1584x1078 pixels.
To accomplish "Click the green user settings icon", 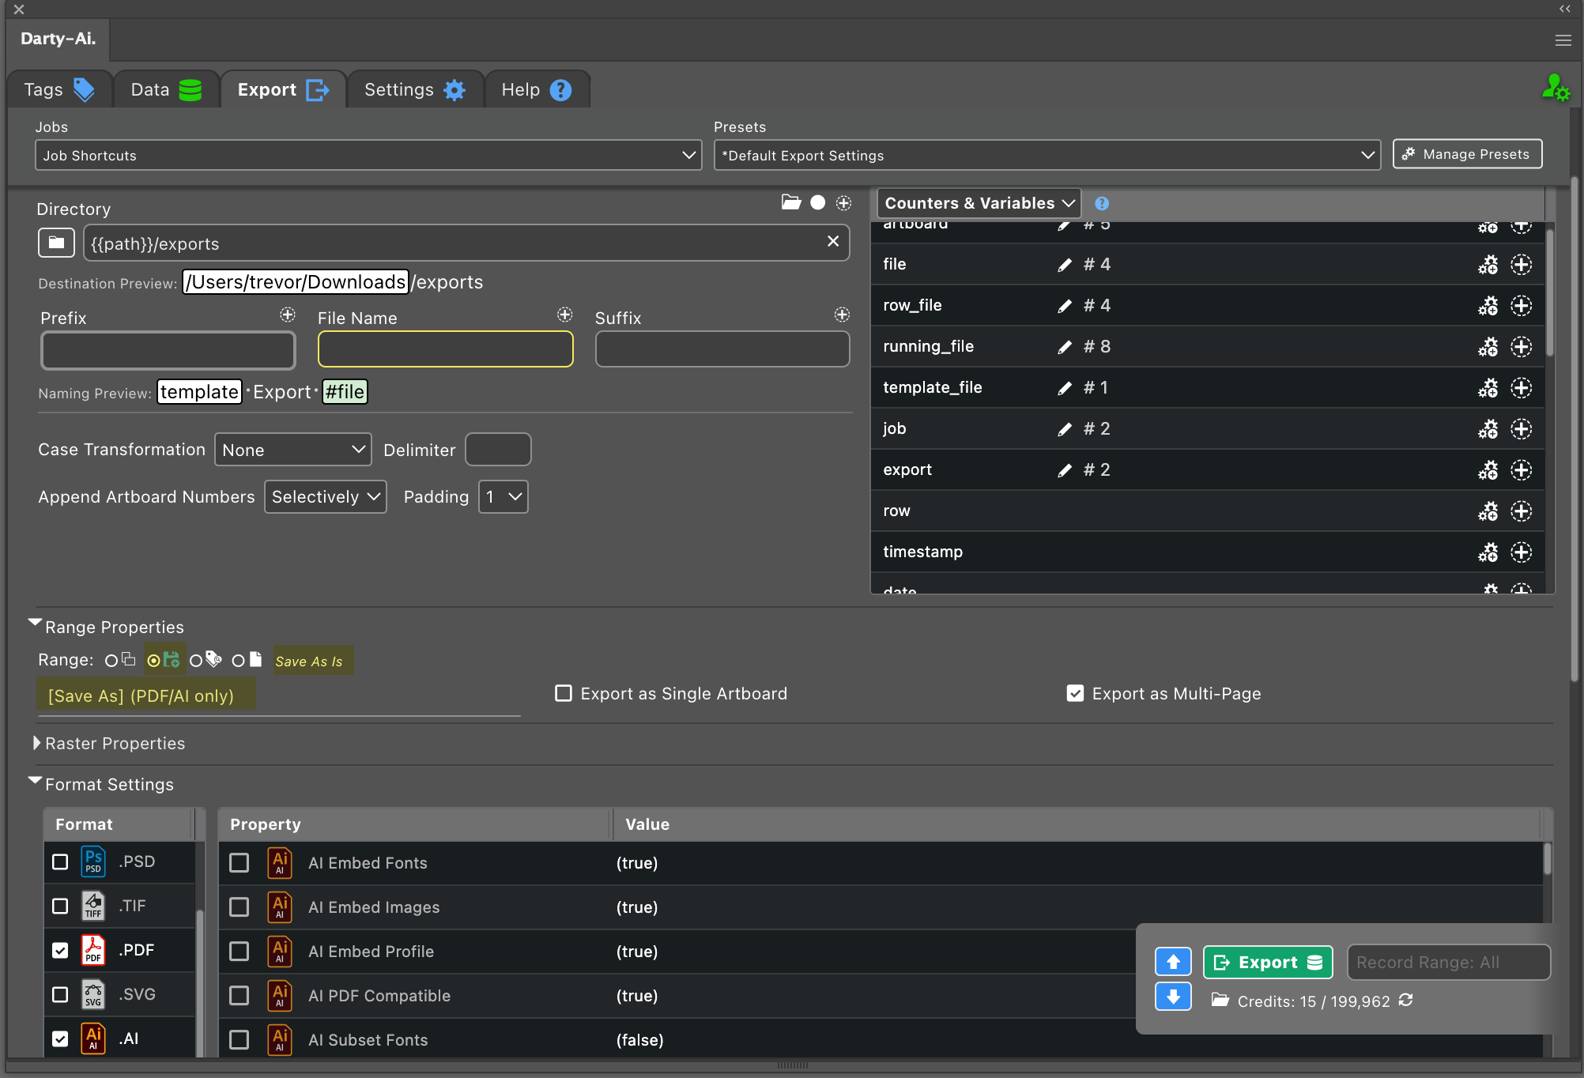I will pyautogui.click(x=1555, y=89).
